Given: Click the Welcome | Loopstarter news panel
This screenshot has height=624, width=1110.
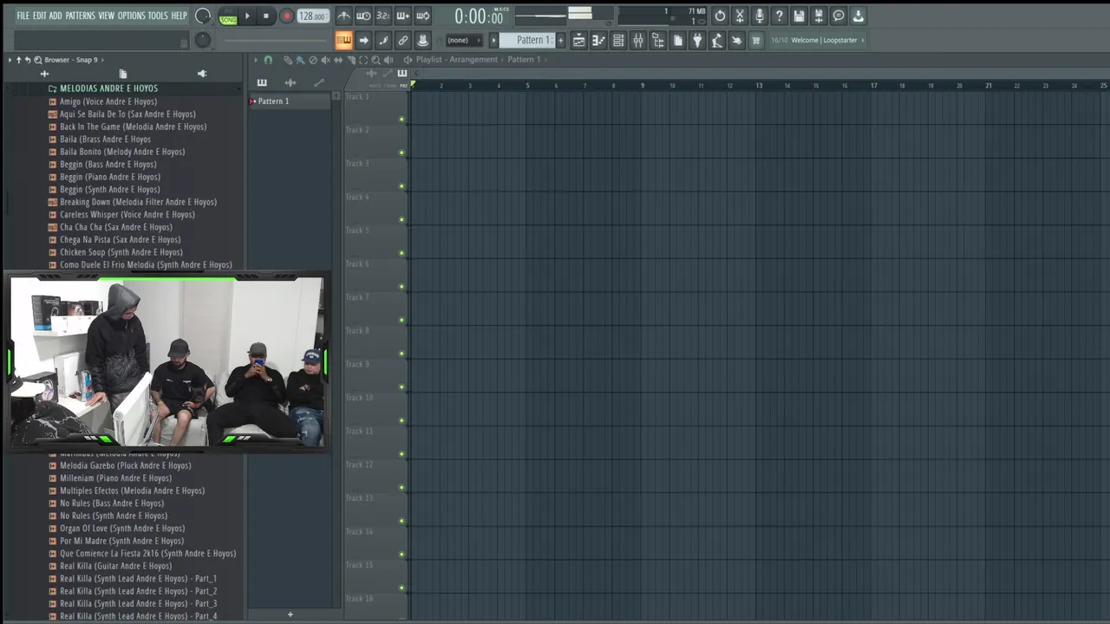Looking at the screenshot, I should (x=818, y=40).
